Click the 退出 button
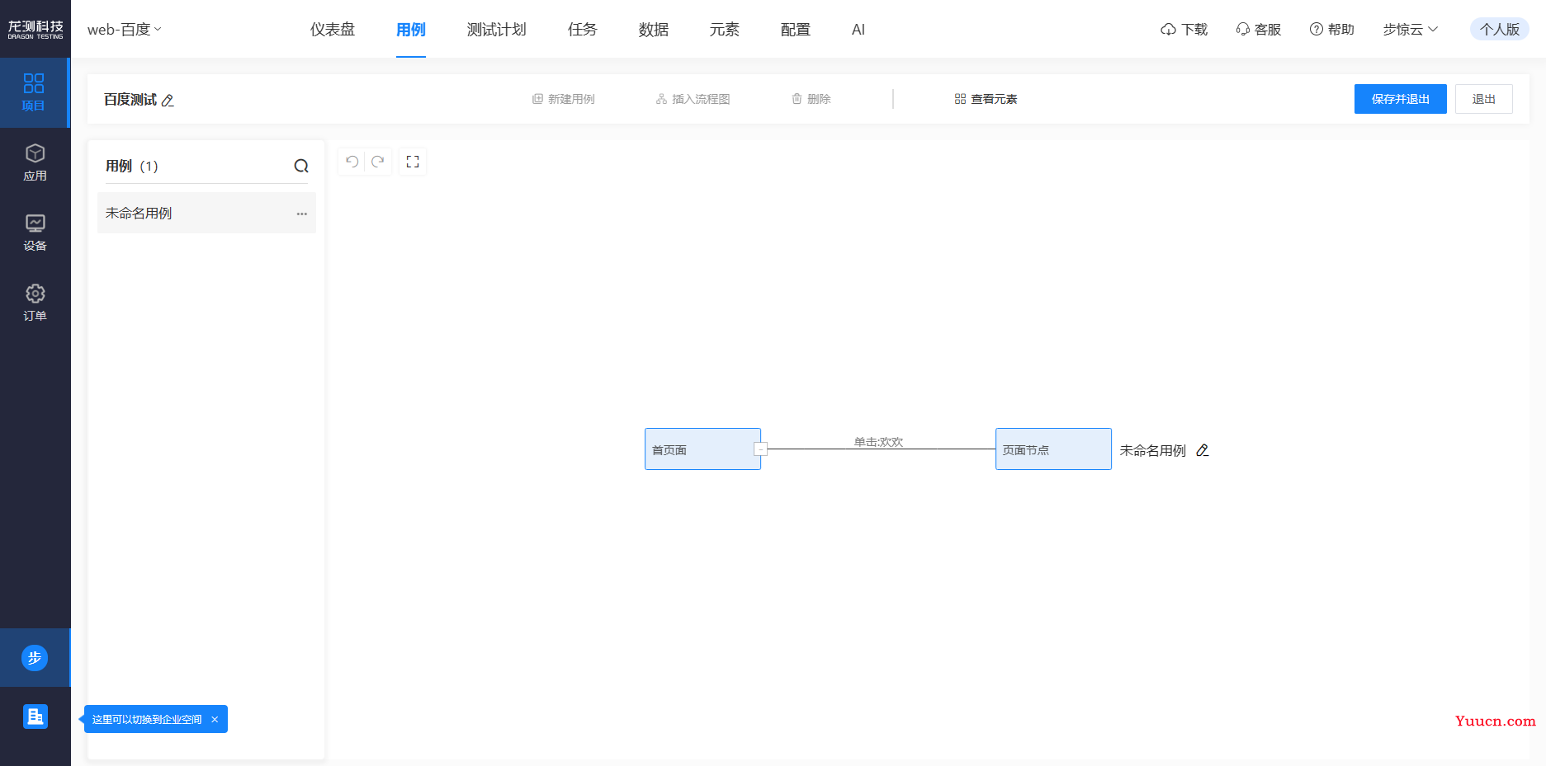The width and height of the screenshot is (1546, 766). point(1484,99)
